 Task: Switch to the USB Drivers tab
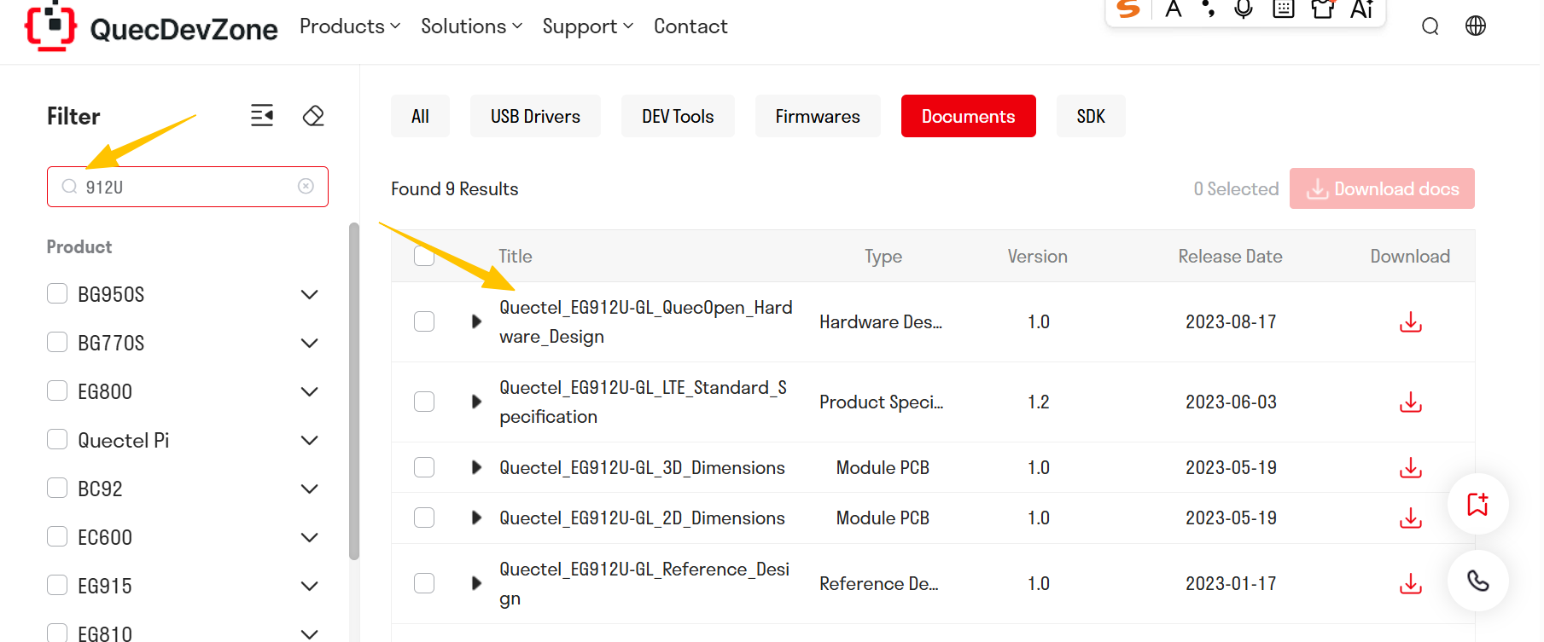(535, 116)
